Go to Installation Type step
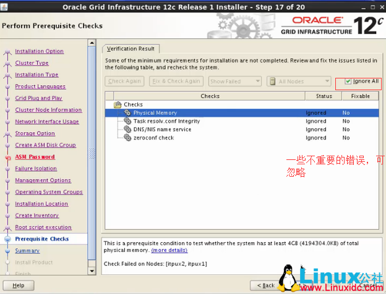 coord(36,75)
